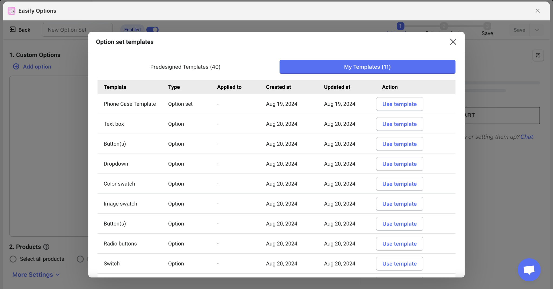This screenshot has height=289, width=553.
Task: Disable the Enabled toggle for the option set
Action: pyautogui.click(x=152, y=30)
